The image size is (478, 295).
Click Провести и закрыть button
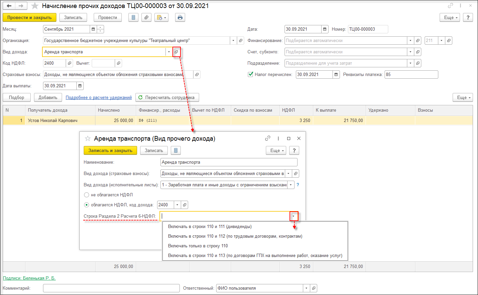[29, 18]
